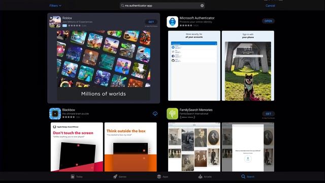Click Microsoft Authenticator star rating

click(186, 25)
